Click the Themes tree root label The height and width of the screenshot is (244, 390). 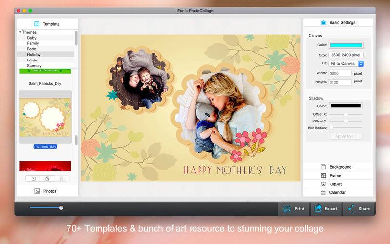(29, 32)
